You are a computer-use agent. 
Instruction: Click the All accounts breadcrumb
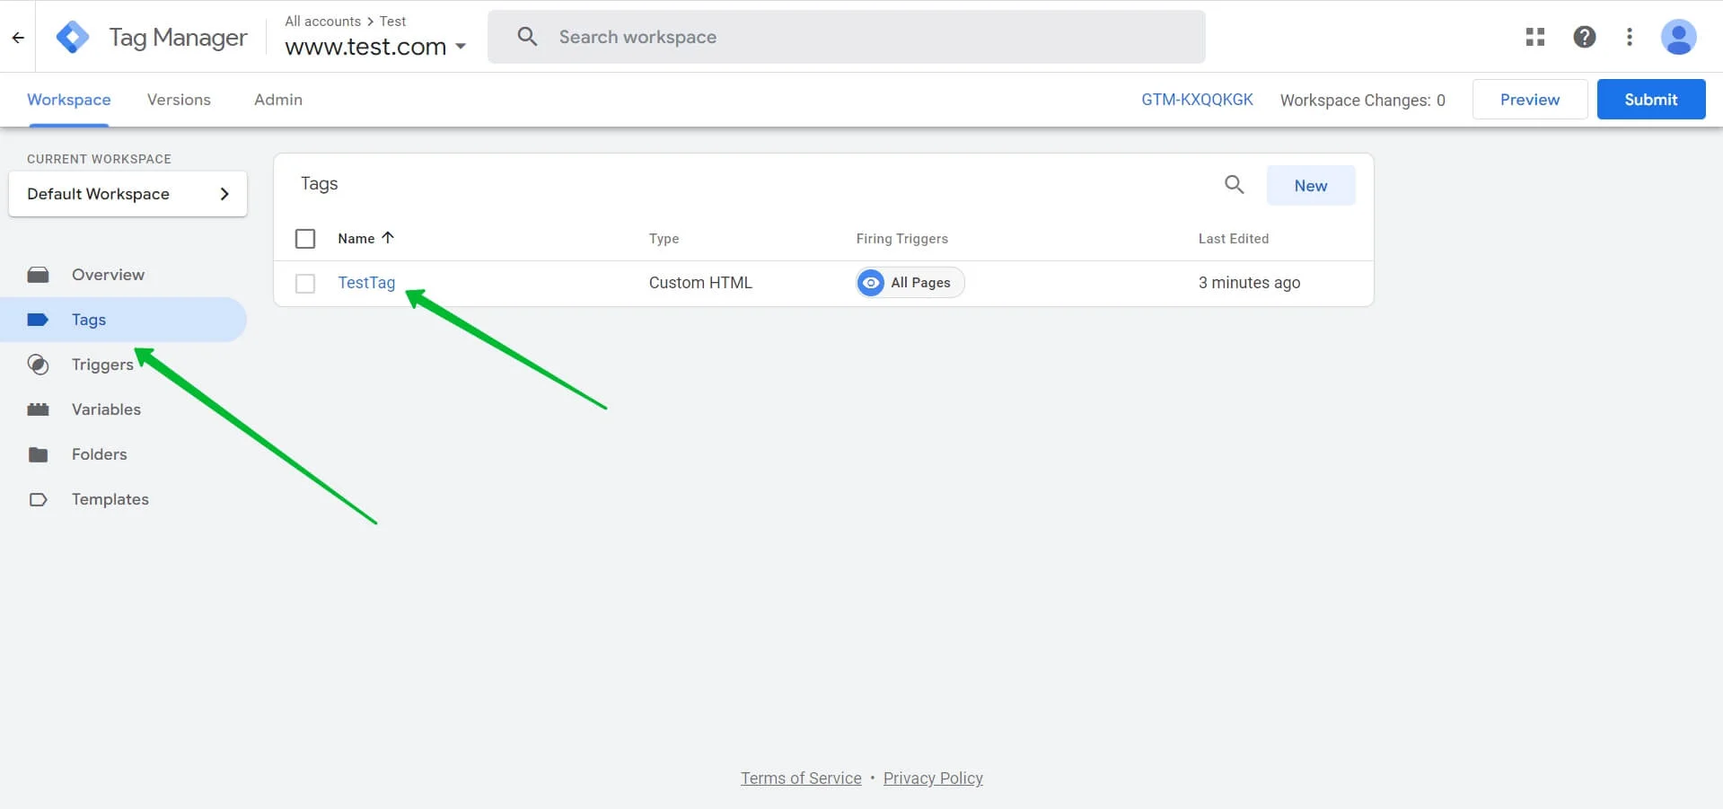click(322, 21)
